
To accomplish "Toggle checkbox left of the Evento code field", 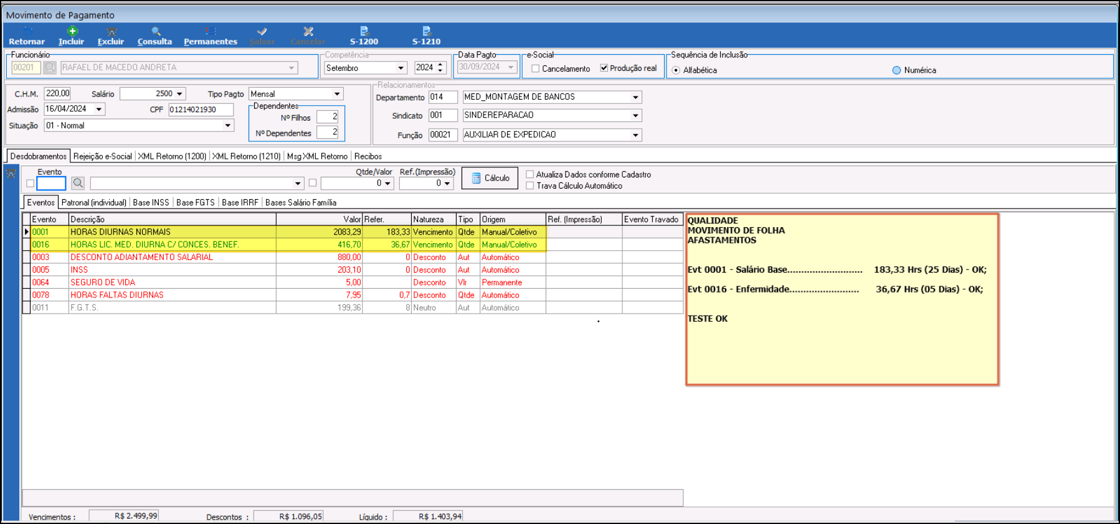I will point(30,183).
